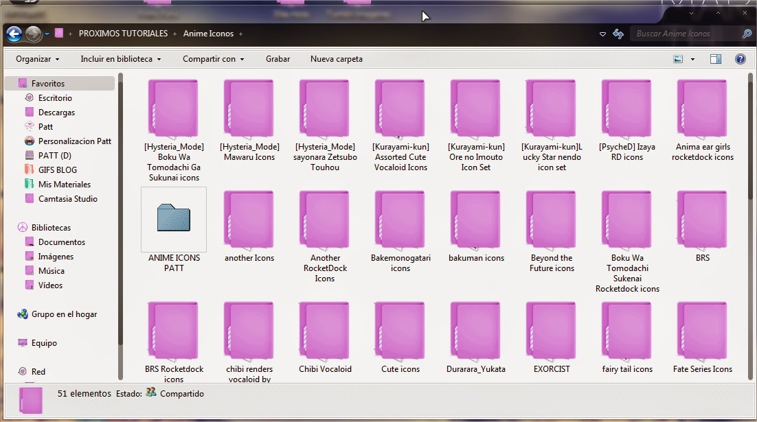
Task: Select Anima ear girls rocketdock icons folder
Action: (703, 119)
